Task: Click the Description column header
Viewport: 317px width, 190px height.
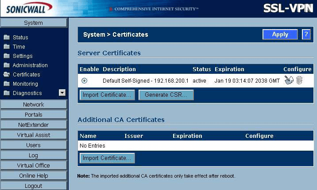Action: 119,69
